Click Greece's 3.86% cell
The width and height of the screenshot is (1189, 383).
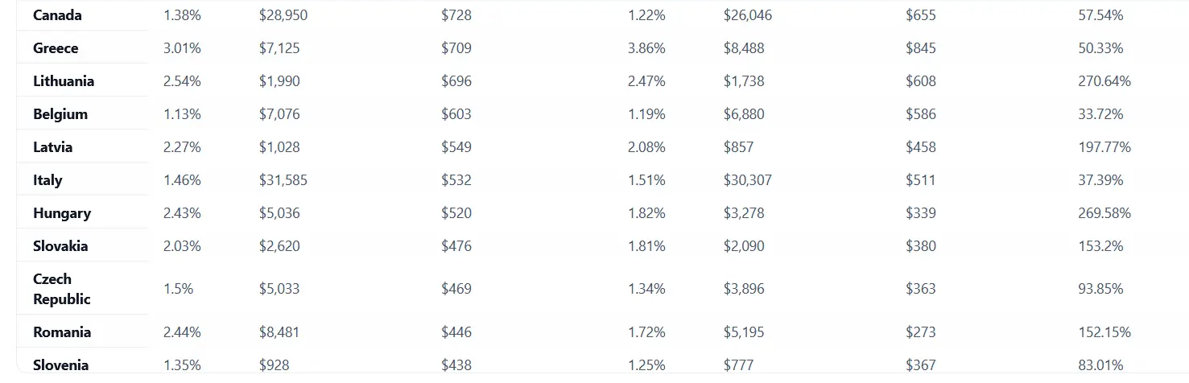[x=646, y=48]
